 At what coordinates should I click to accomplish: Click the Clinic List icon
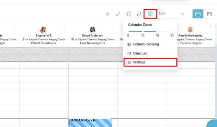click(x=129, y=54)
